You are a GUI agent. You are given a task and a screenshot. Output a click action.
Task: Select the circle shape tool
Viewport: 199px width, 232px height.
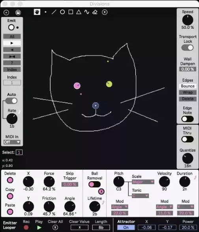62,12
